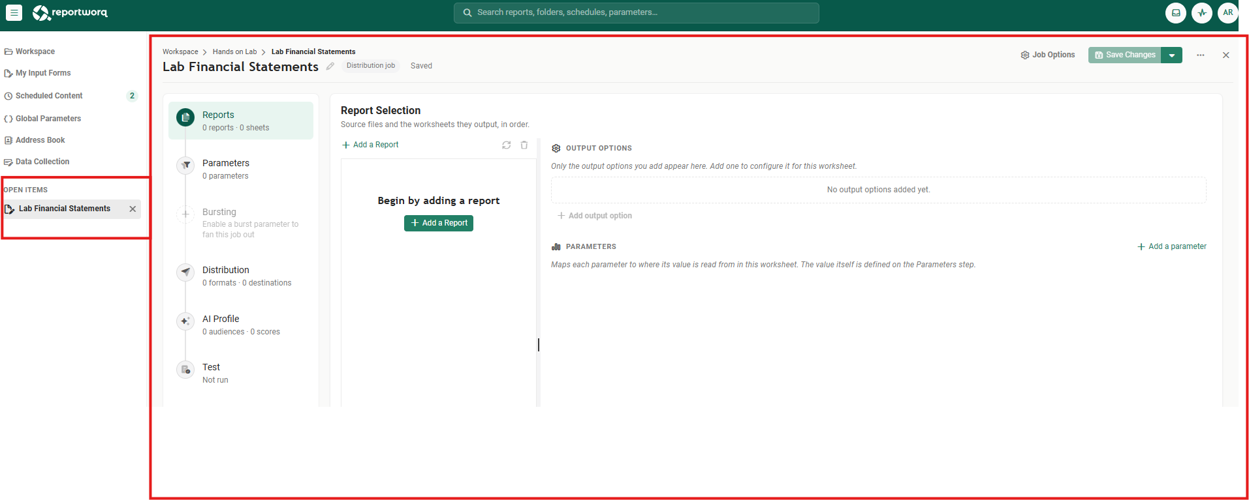Viewport: 1249px width, 500px height.
Task: Expand the Save Changes dropdown arrow
Action: [1172, 55]
